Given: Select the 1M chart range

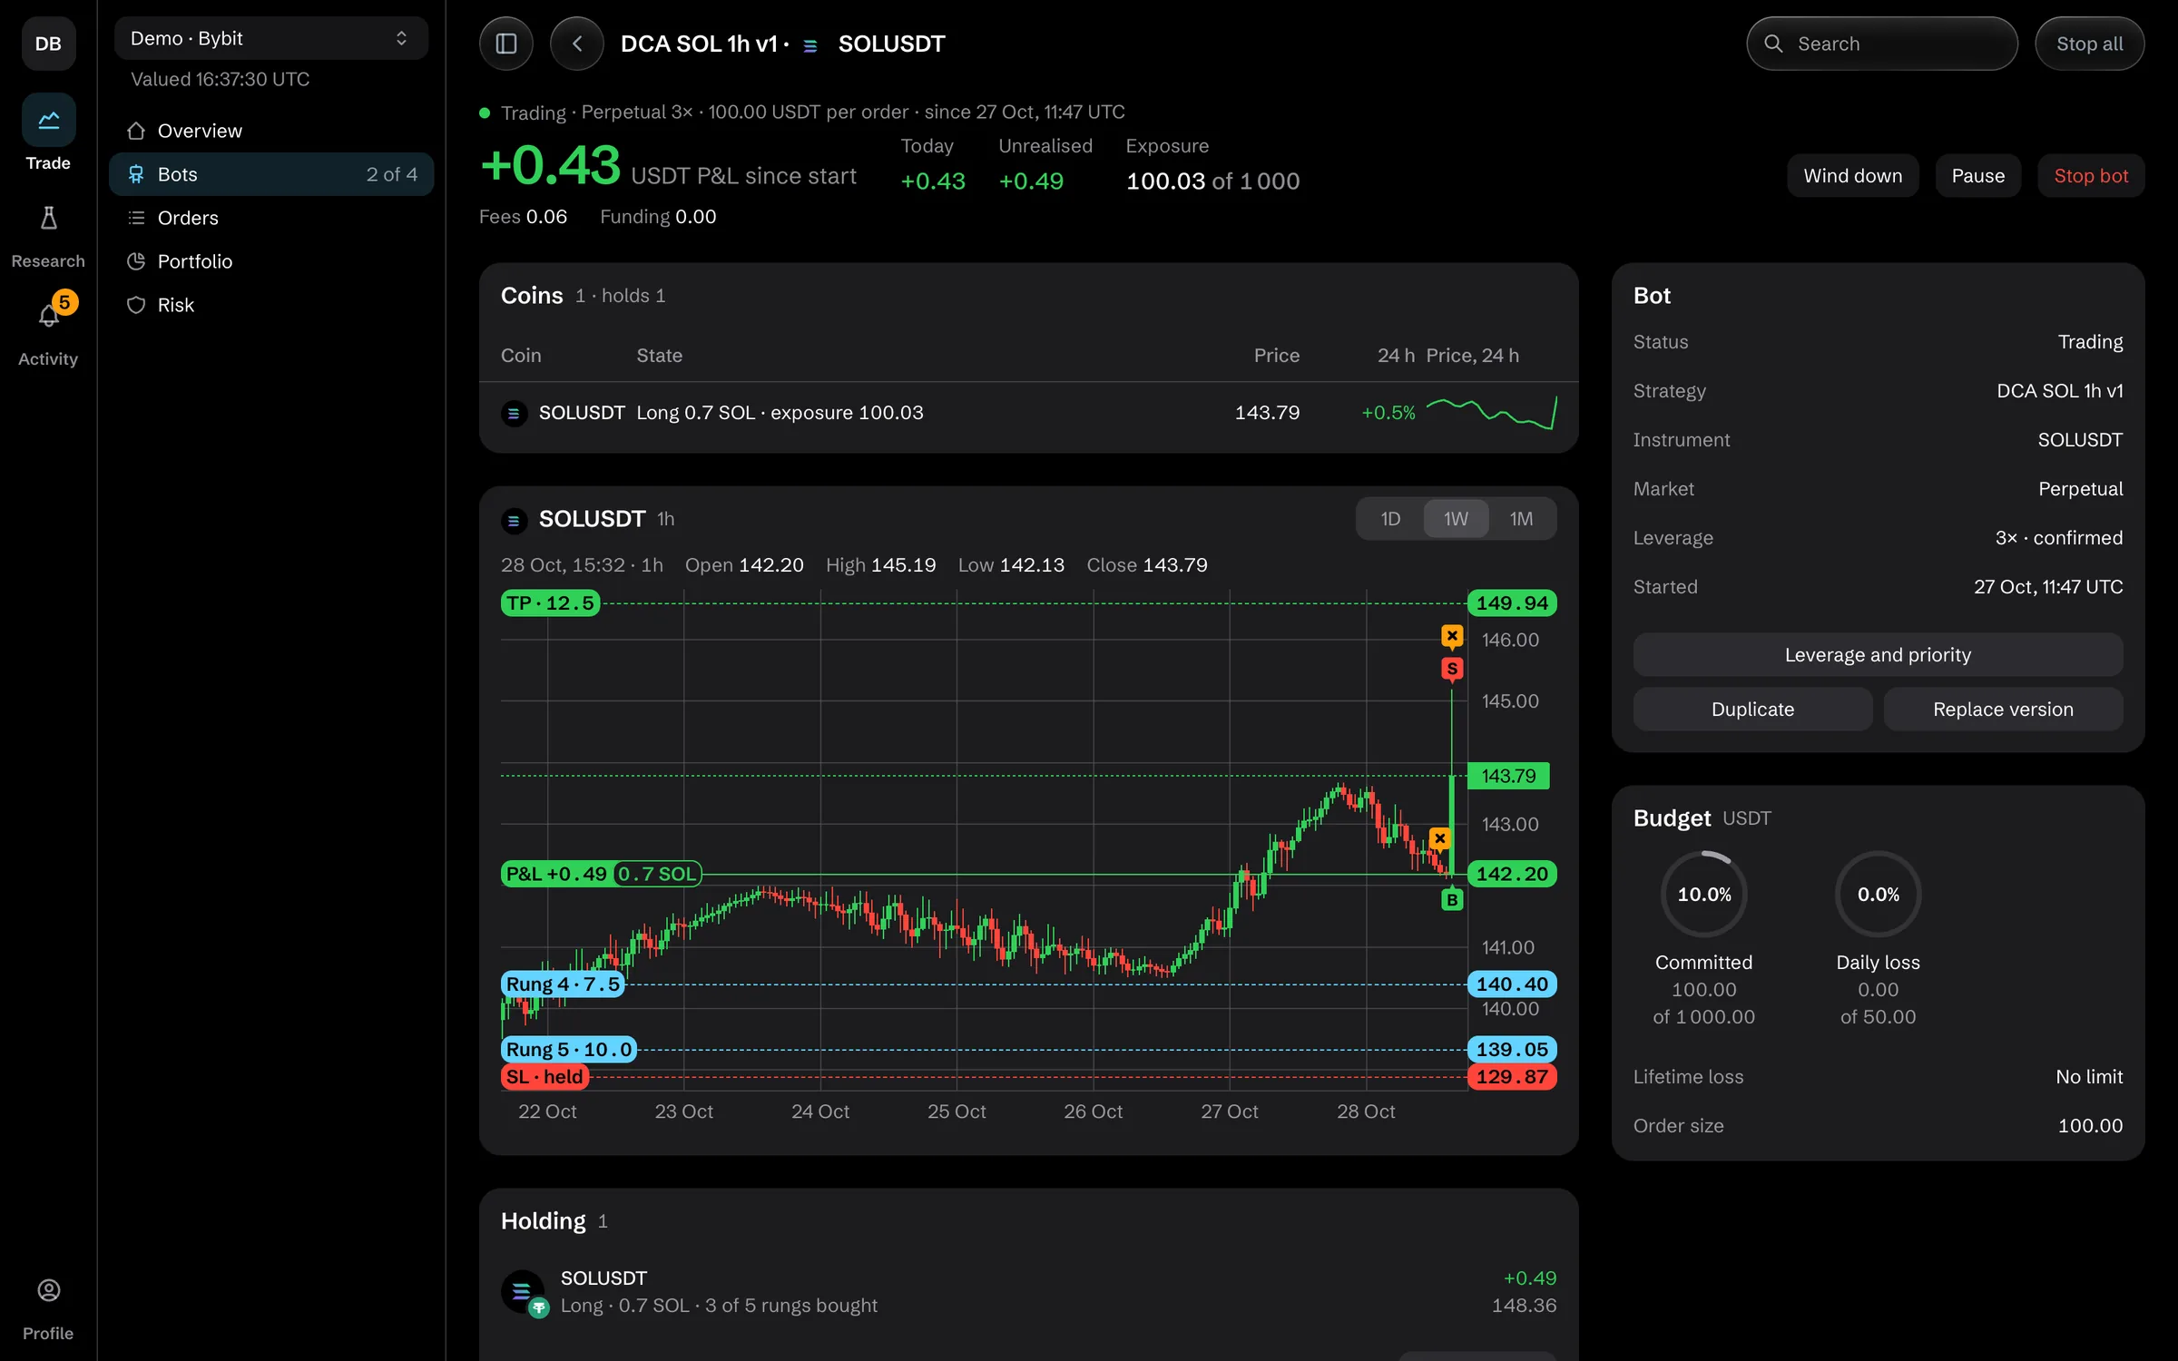Looking at the screenshot, I should point(1521,519).
